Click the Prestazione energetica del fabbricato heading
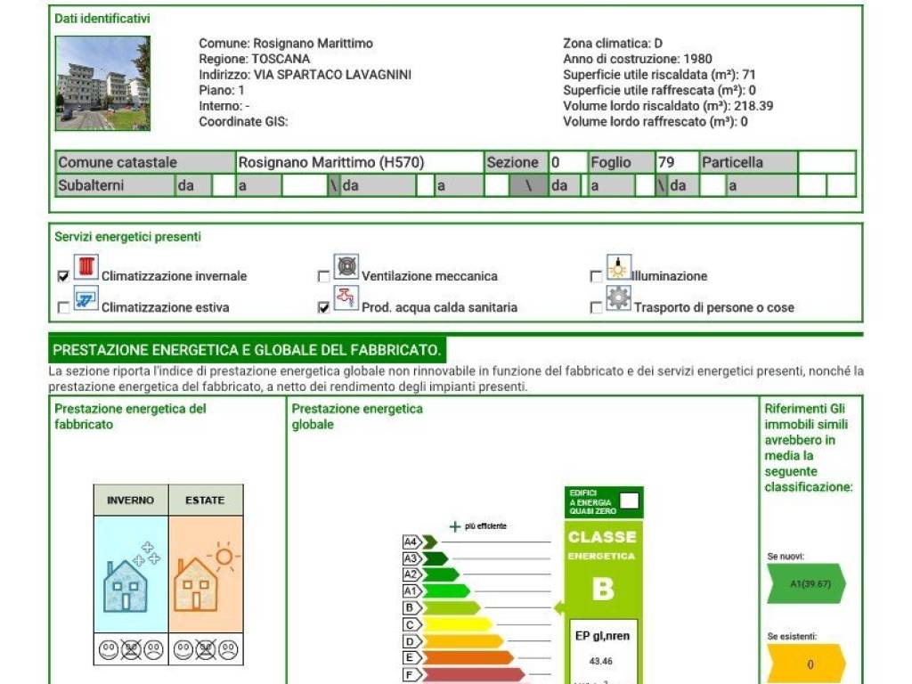912x684 pixels. pyautogui.click(x=130, y=417)
